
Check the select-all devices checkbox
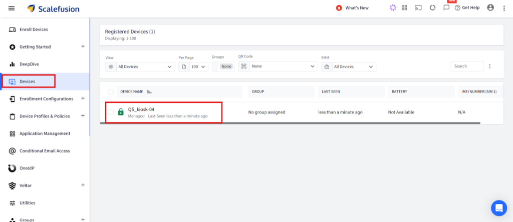coord(111,91)
